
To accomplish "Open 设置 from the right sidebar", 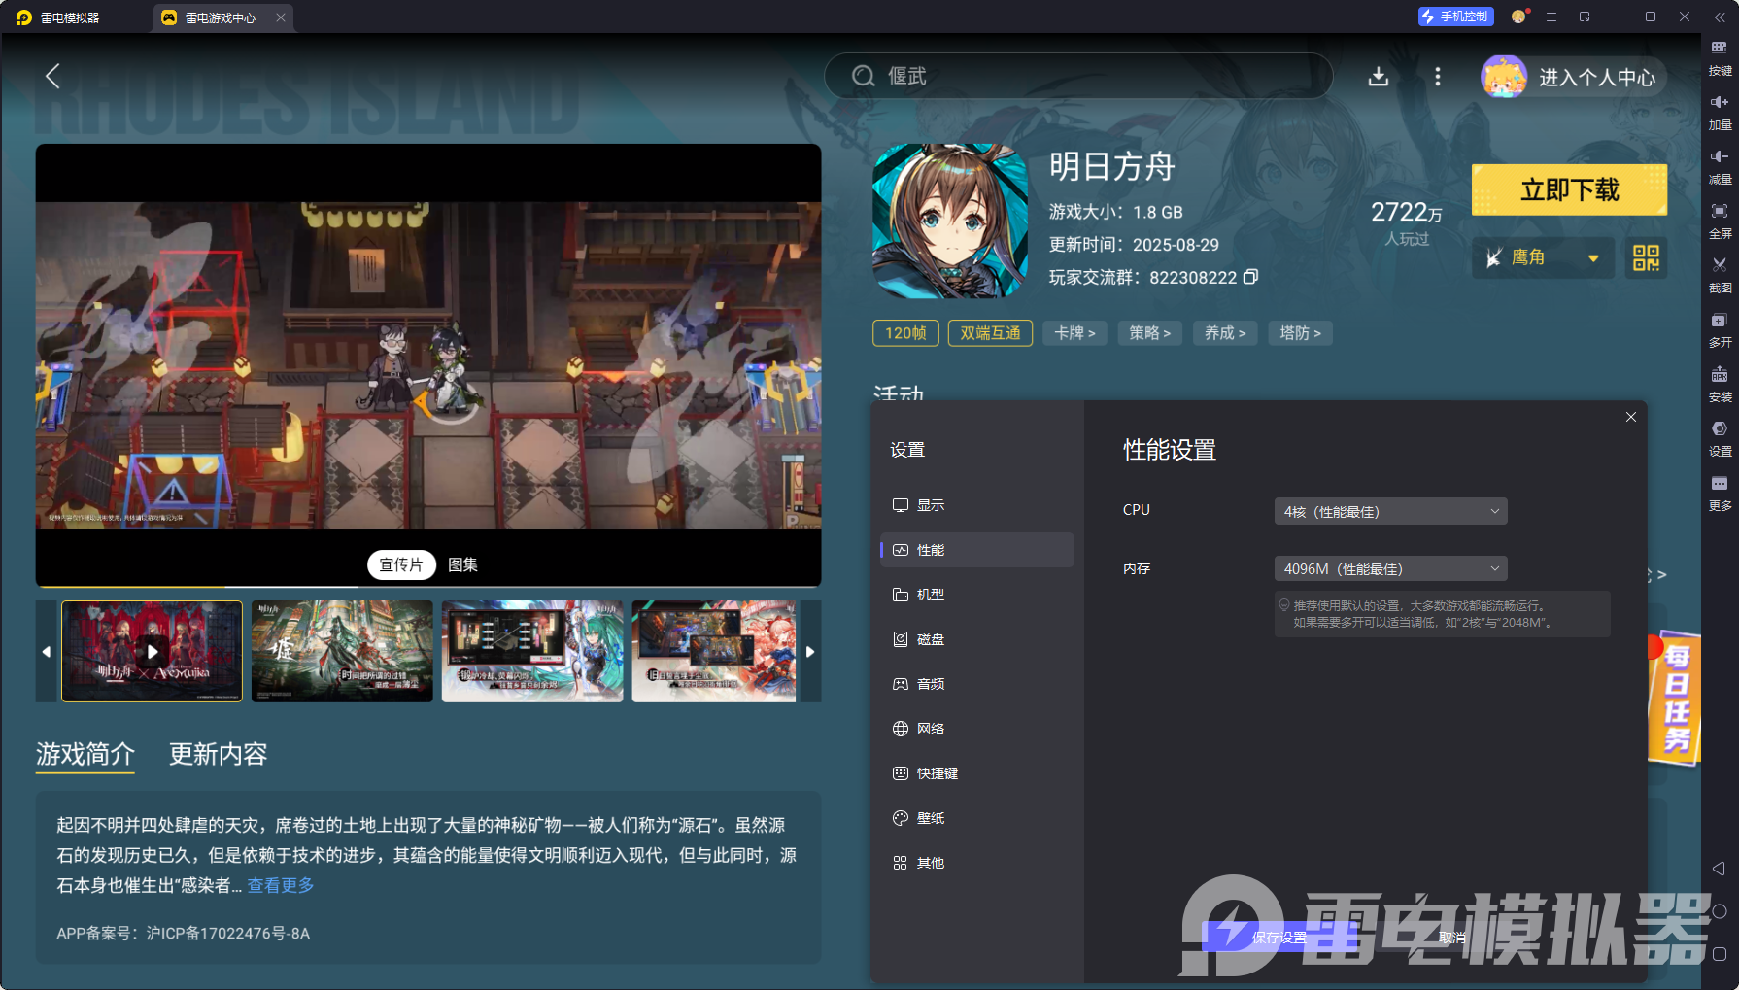I will click(1720, 438).
